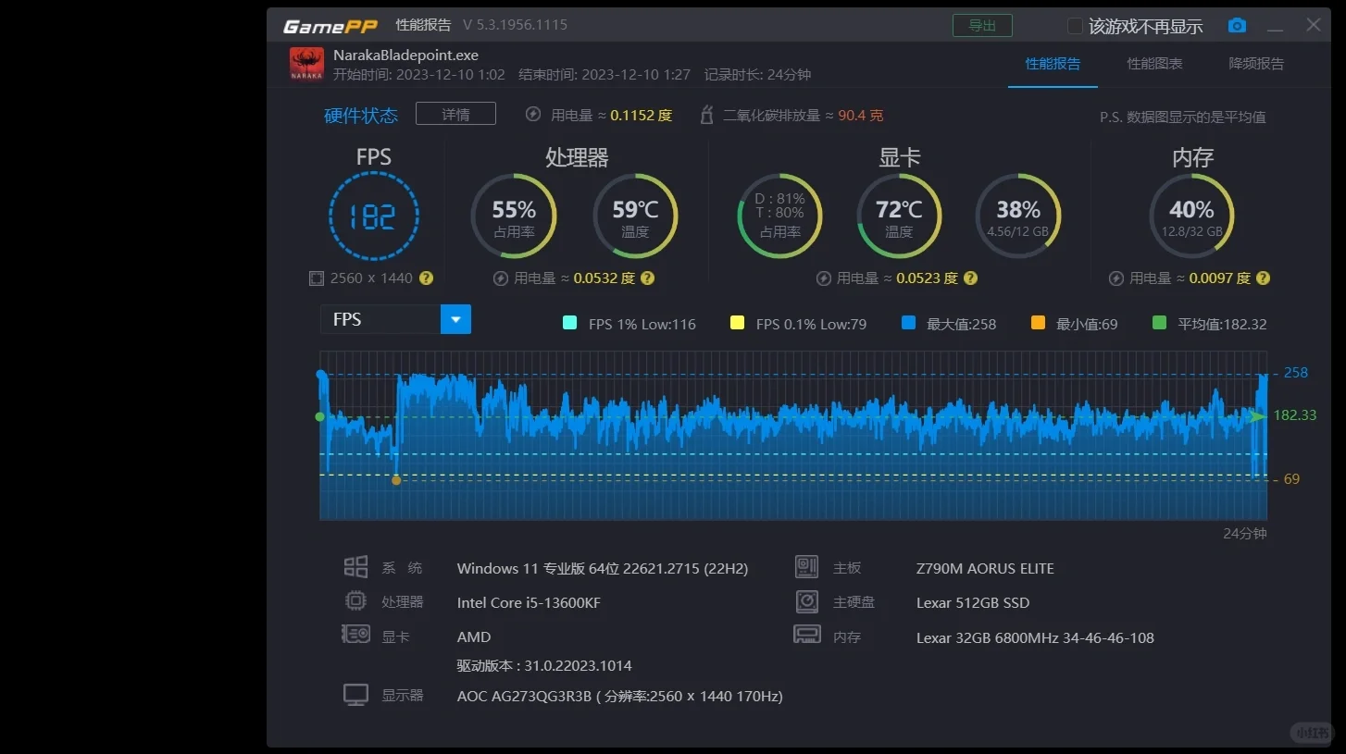Click the power icon under 处理器 gauges

[x=501, y=278]
